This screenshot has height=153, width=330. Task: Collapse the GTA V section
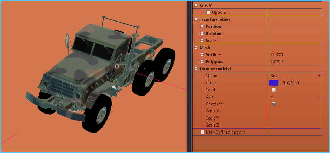(196, 5)
